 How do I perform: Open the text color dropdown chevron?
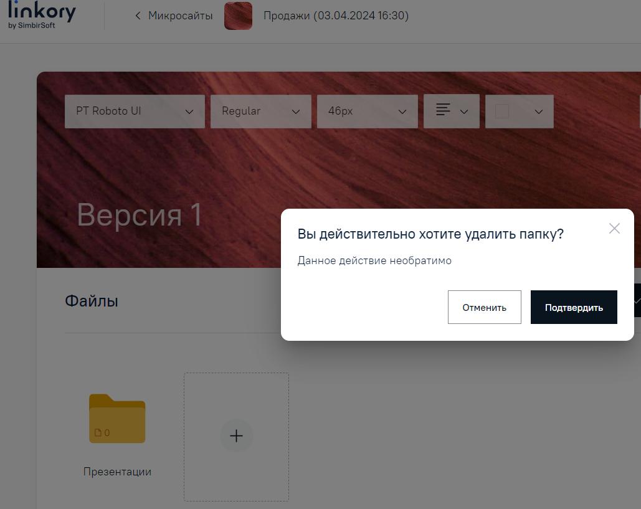[x=538, y=111]
